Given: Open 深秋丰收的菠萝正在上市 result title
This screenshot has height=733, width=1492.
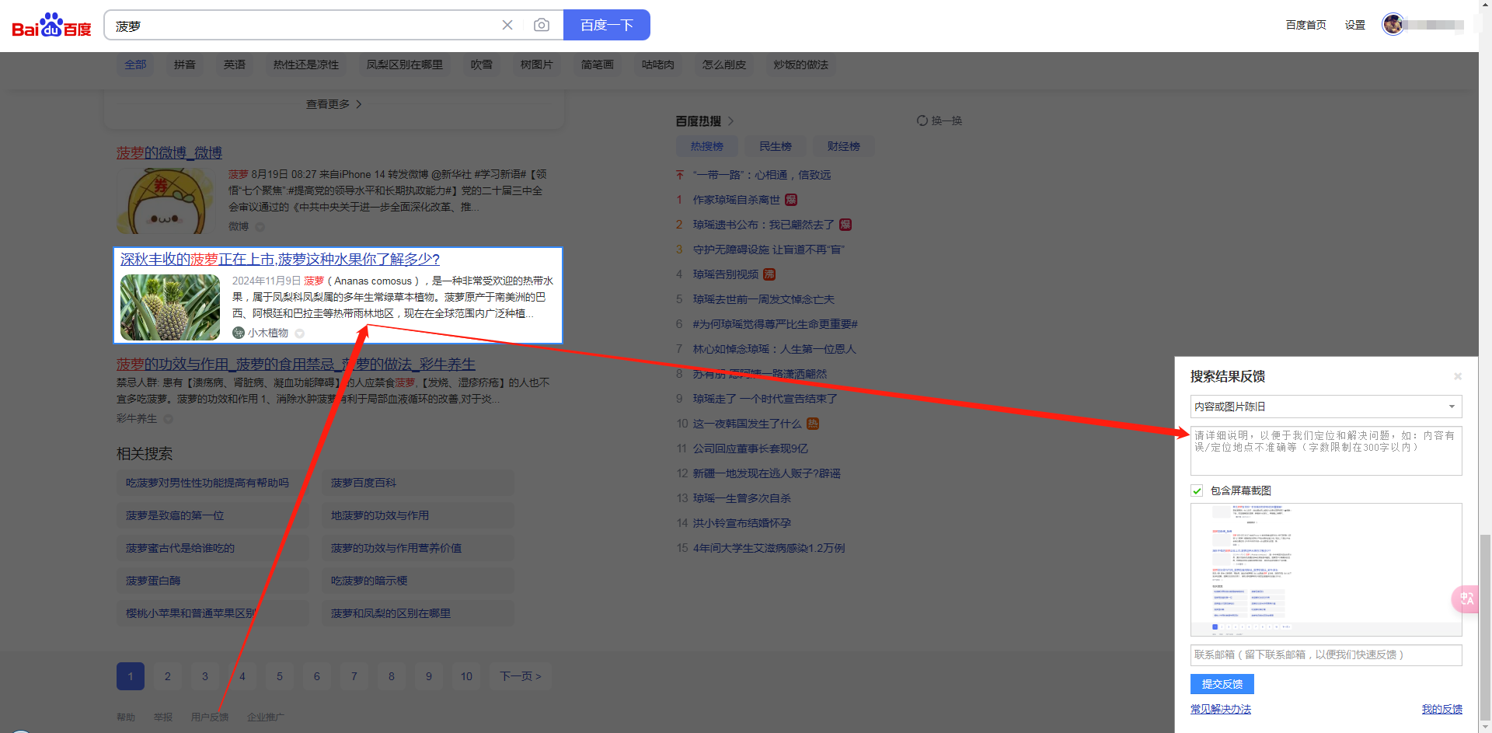Looking at the screenshot, I should pyautogui.click(x=280, y=259).
